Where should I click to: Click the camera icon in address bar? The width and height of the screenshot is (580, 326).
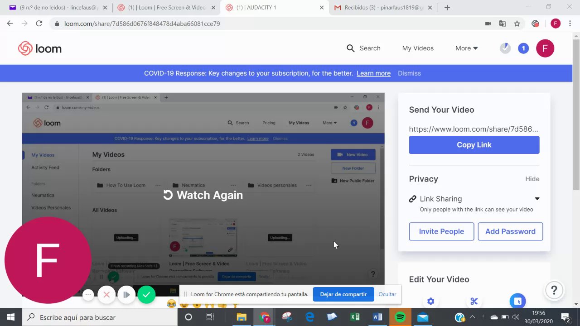488,24
